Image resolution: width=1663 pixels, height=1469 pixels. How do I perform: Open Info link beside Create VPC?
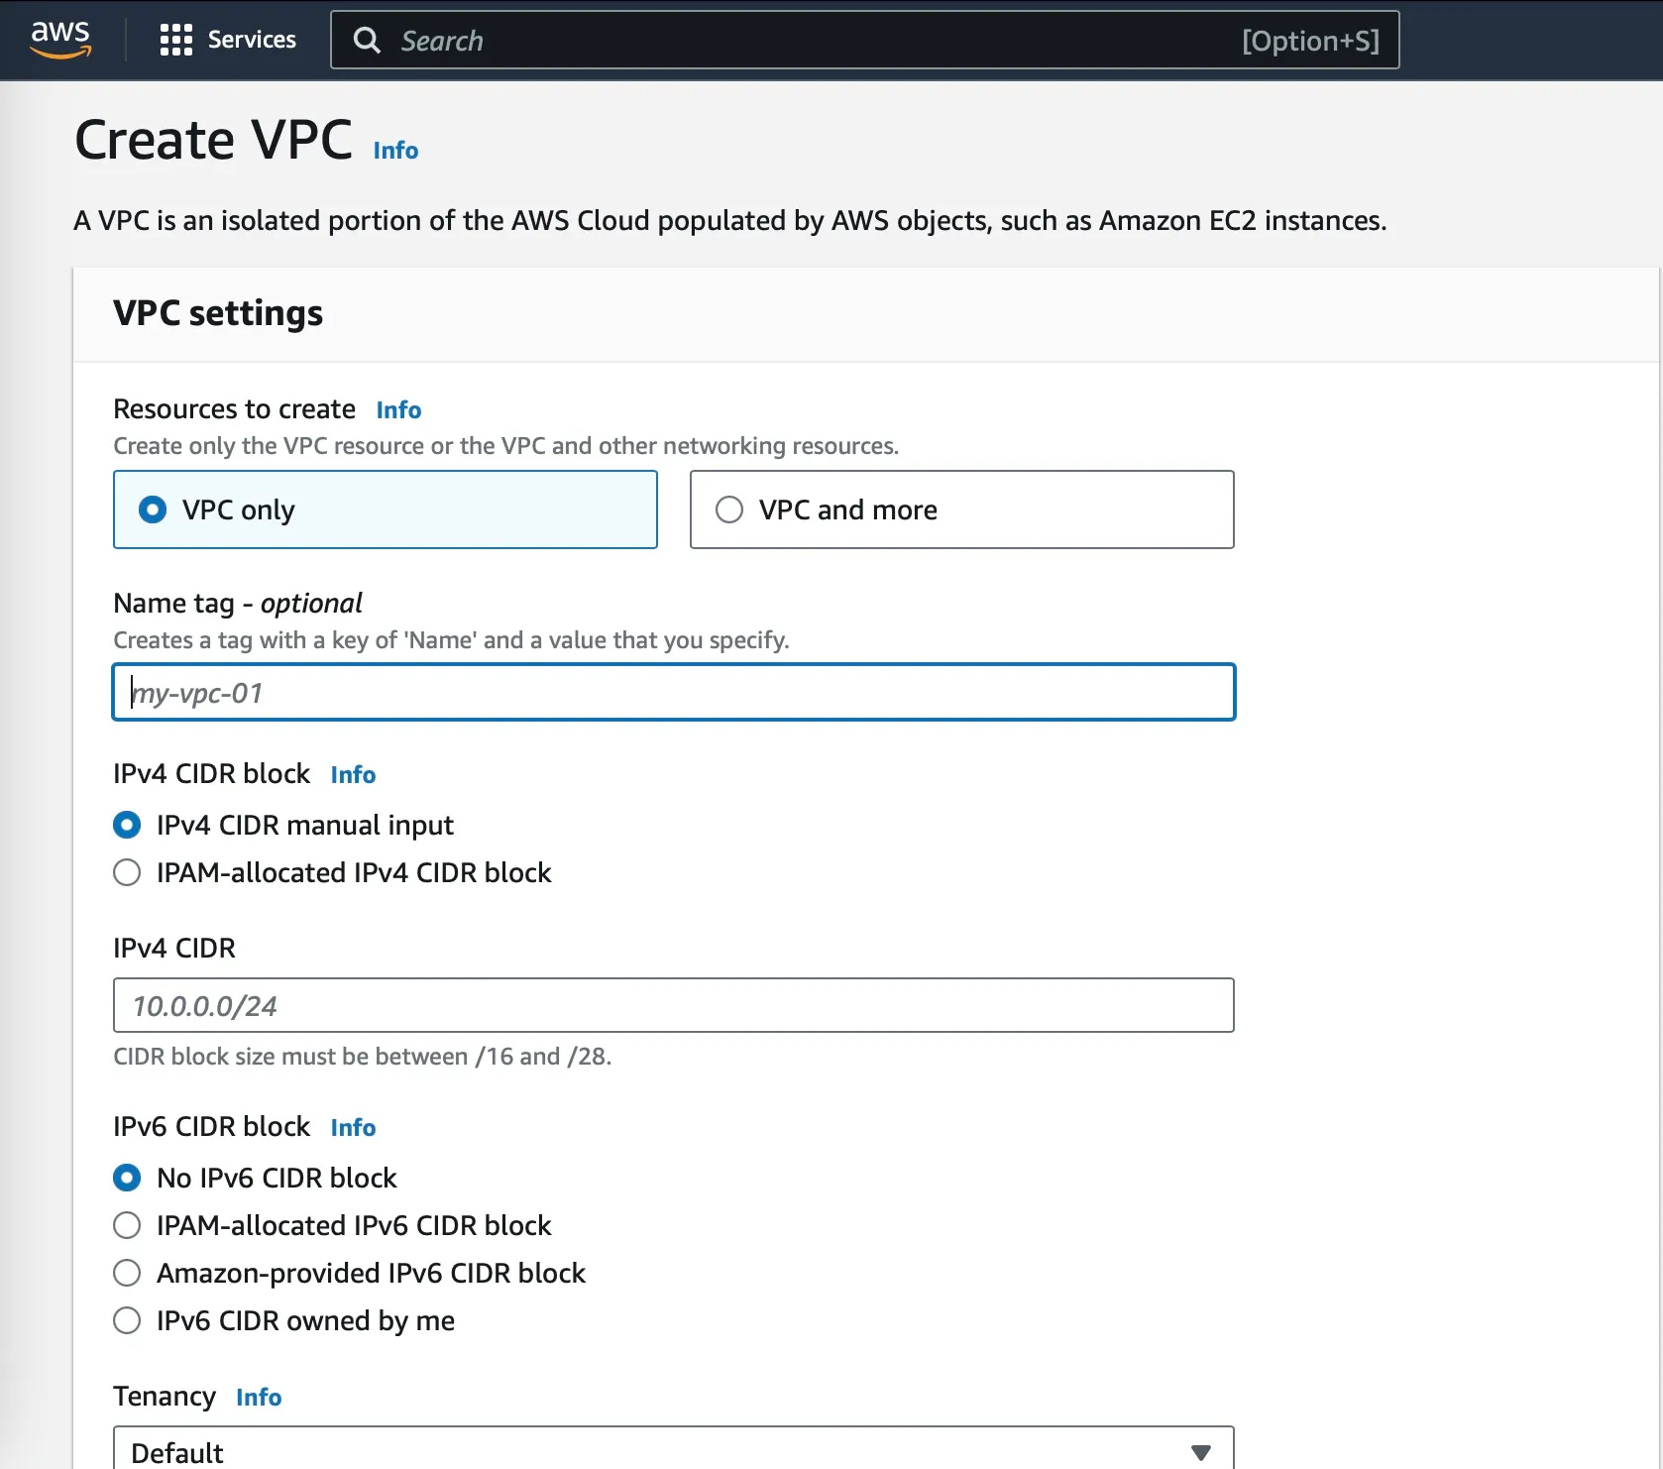(x=395, y=151)
